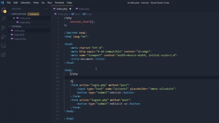Open the Go menu

(x=43, y=3)
